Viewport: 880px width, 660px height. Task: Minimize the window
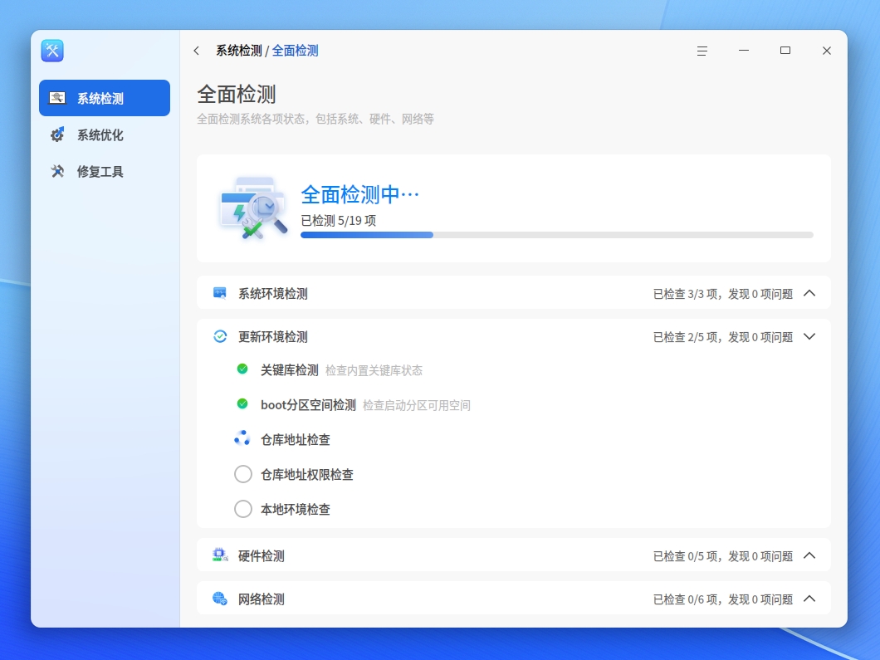pyautogui.click(x=744, y=51)
